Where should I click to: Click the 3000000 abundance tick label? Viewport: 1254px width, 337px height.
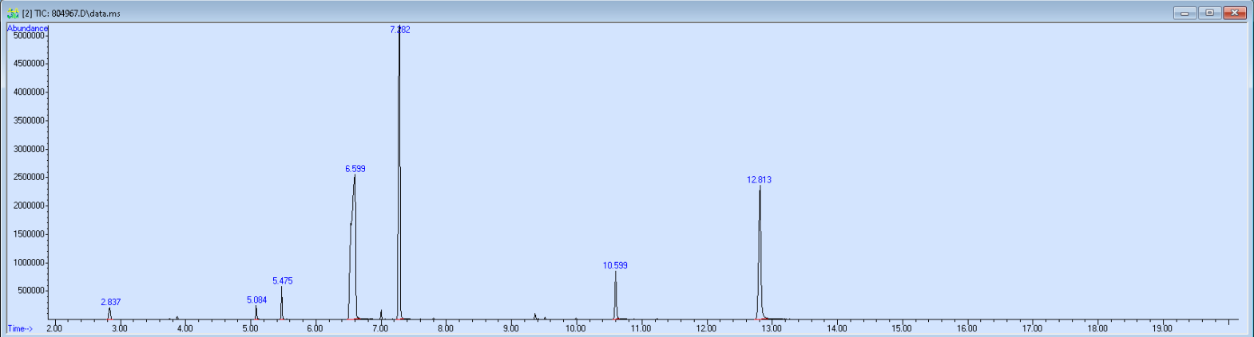[29, 149]
